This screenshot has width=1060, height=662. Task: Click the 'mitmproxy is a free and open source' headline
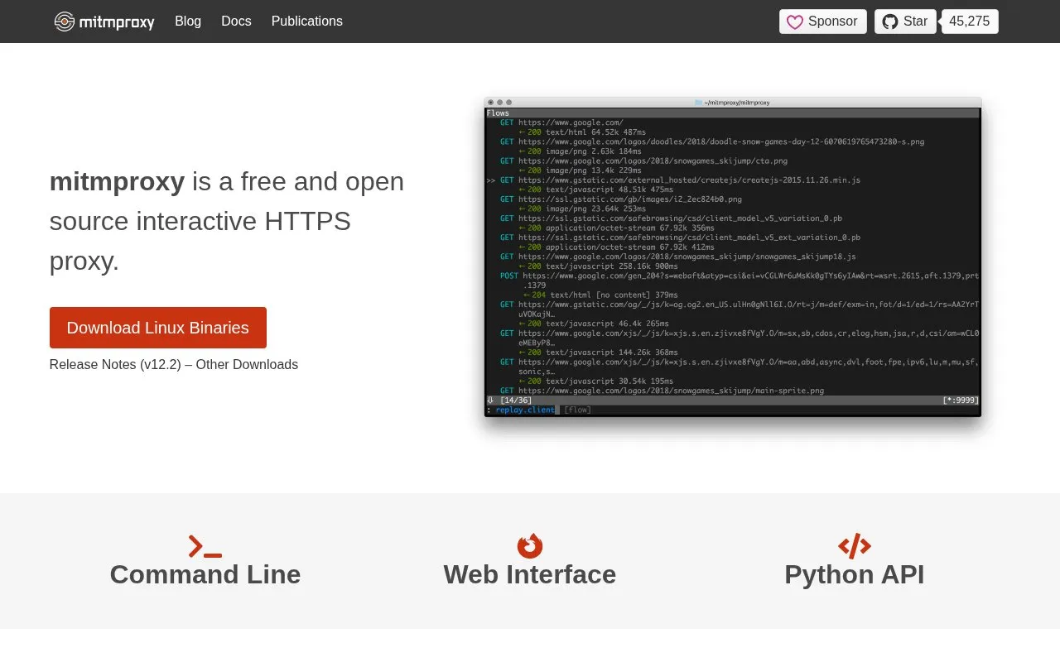(227, 221)
